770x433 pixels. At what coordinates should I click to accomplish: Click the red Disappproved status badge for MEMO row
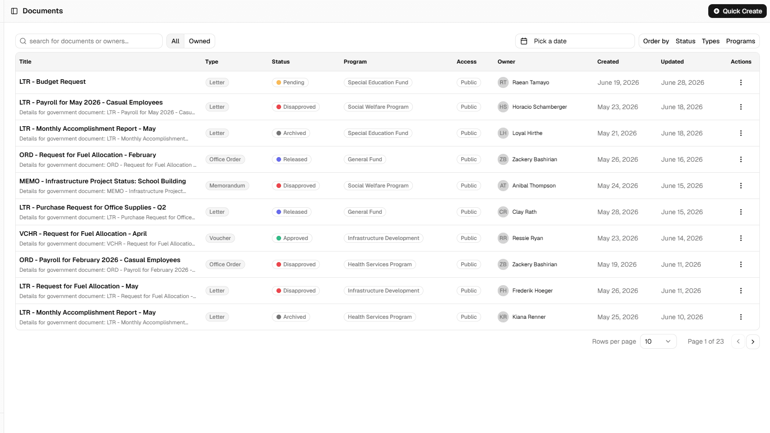point(296,186)
